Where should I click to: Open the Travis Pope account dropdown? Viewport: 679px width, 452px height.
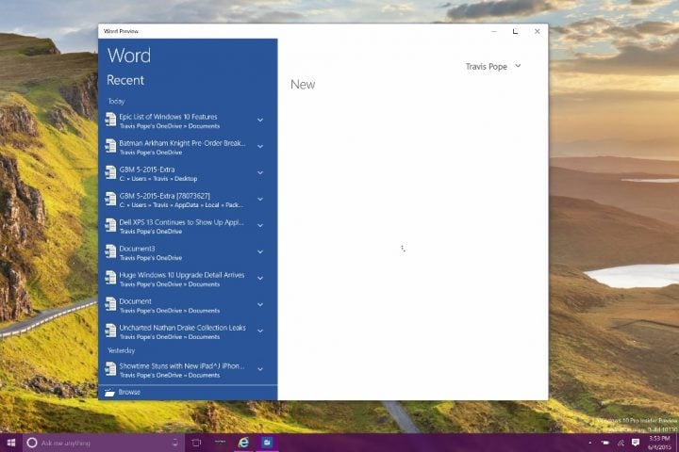[x=518, y=66]
